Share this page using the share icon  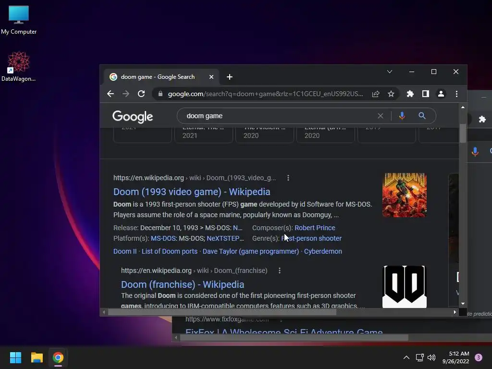click(376, 94)
